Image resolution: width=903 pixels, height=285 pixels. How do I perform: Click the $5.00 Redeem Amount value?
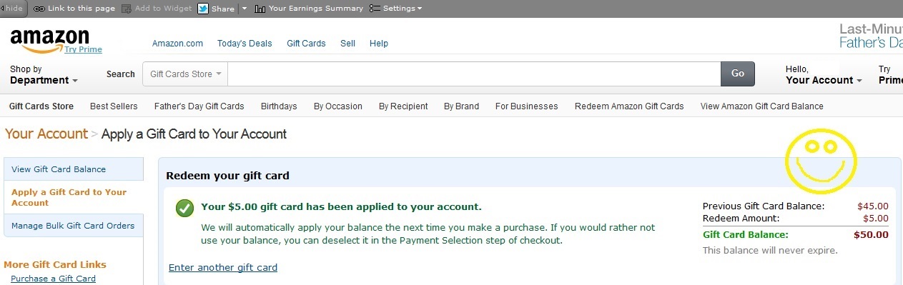876,219
